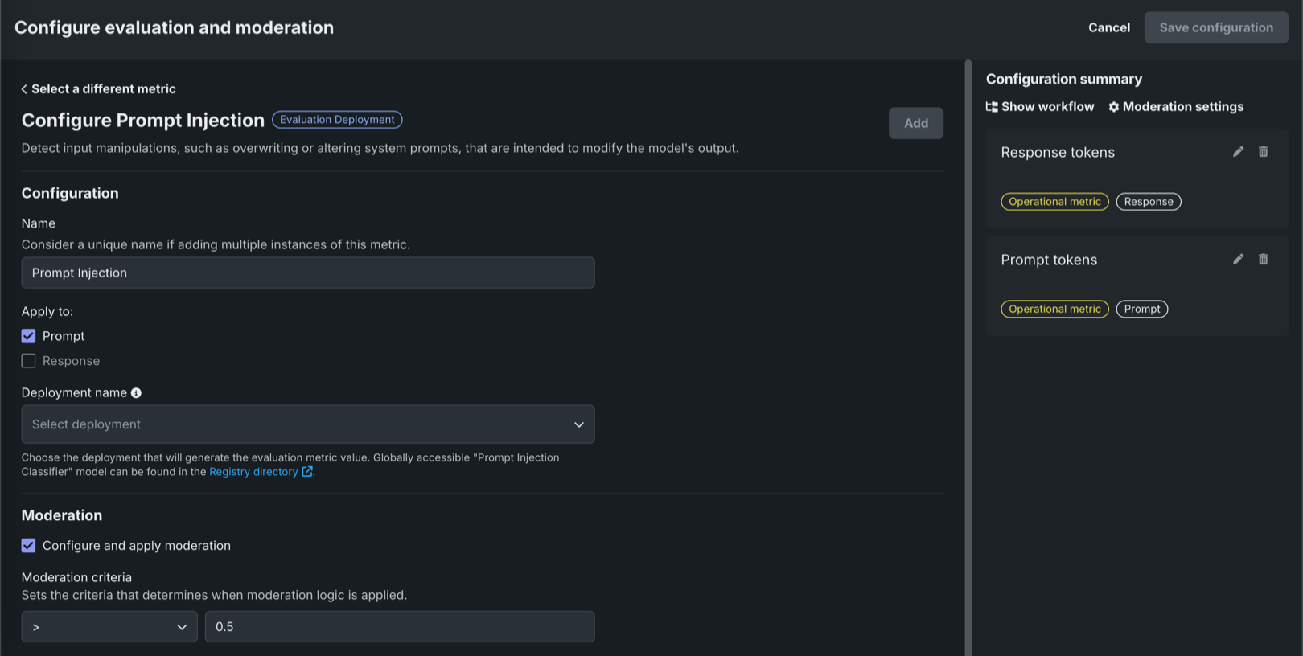Screen dimensions: 1303x656
Task: Click the Deployment name info icon
Action: coord(136,393)
